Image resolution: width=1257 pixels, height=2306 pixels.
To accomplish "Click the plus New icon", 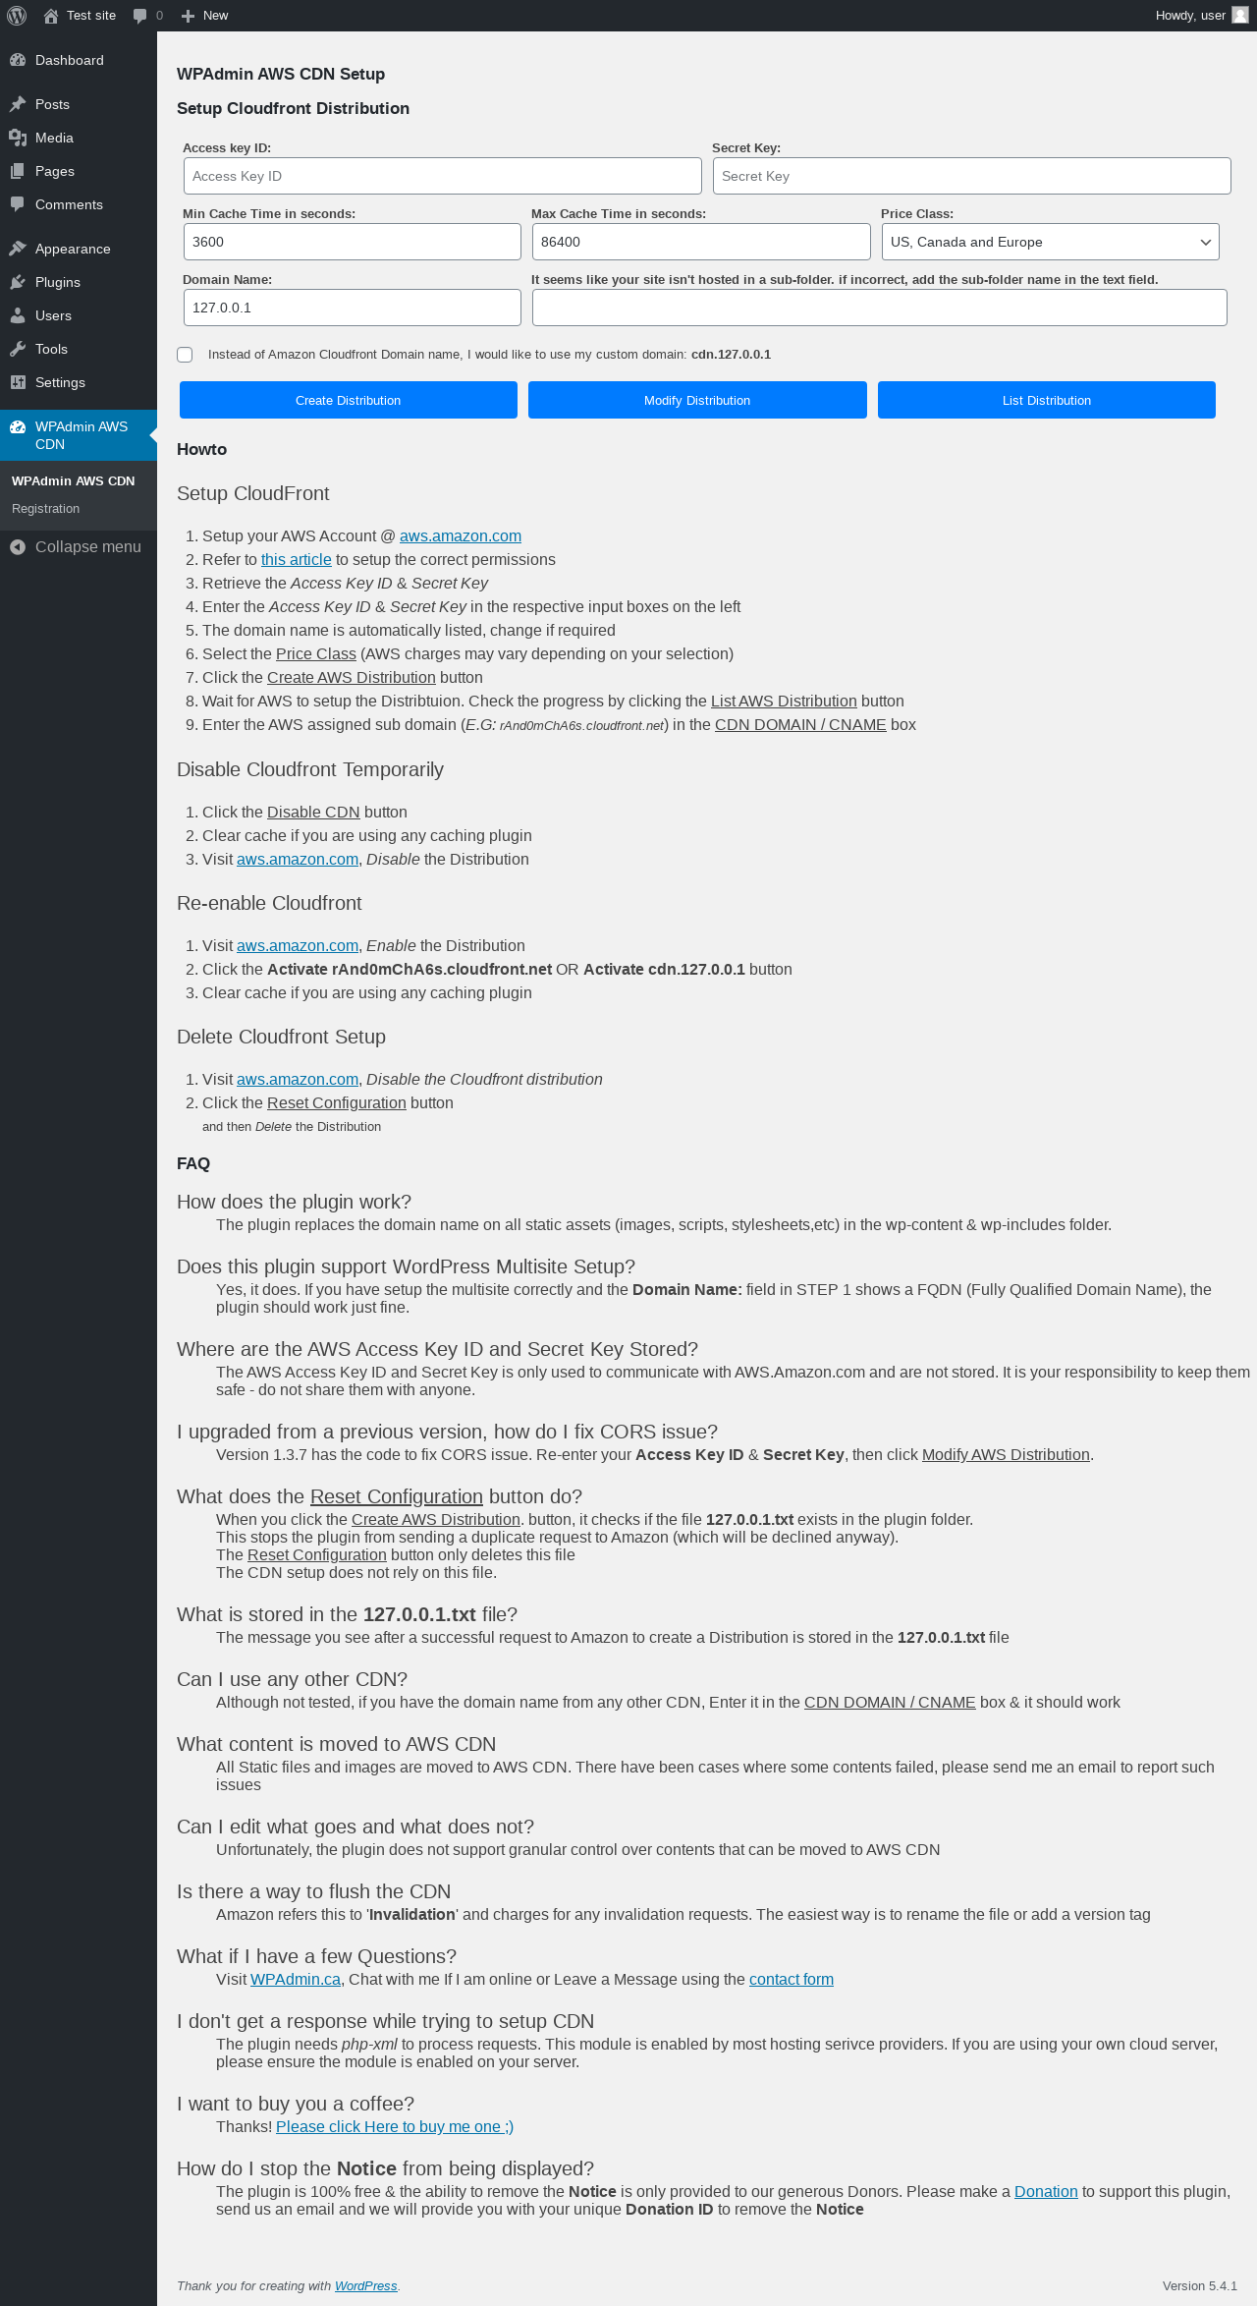I will [189, 16].
